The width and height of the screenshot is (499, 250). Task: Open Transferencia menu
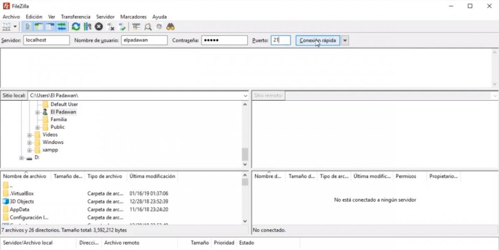(76, 17)
